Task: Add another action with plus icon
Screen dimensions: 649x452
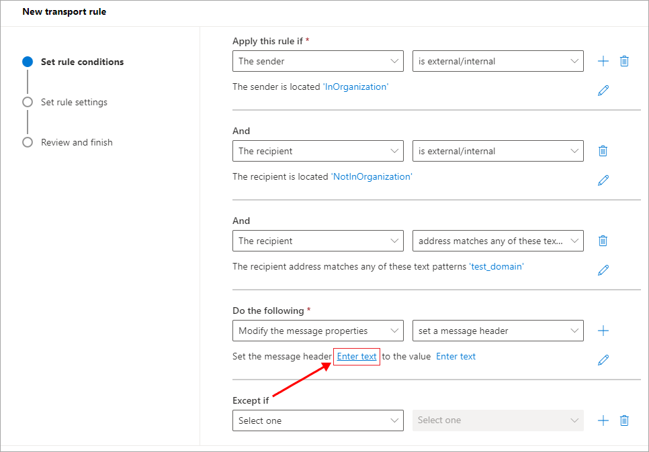Action: pyautogui.click(x=603, y=331)
